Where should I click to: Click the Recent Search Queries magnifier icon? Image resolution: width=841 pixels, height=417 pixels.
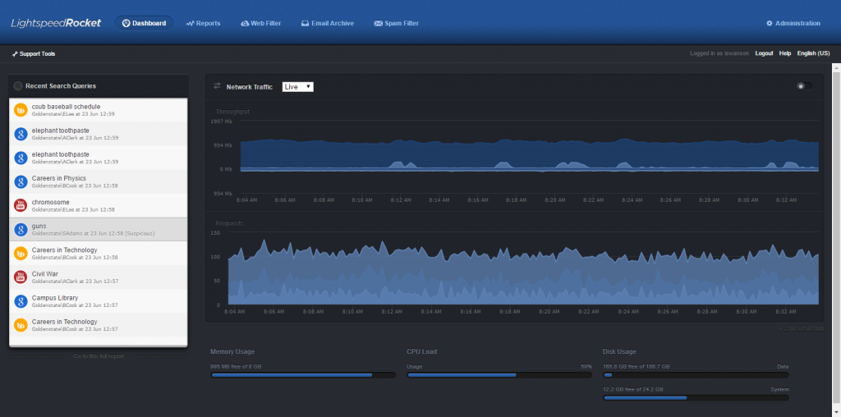[18, 85]
